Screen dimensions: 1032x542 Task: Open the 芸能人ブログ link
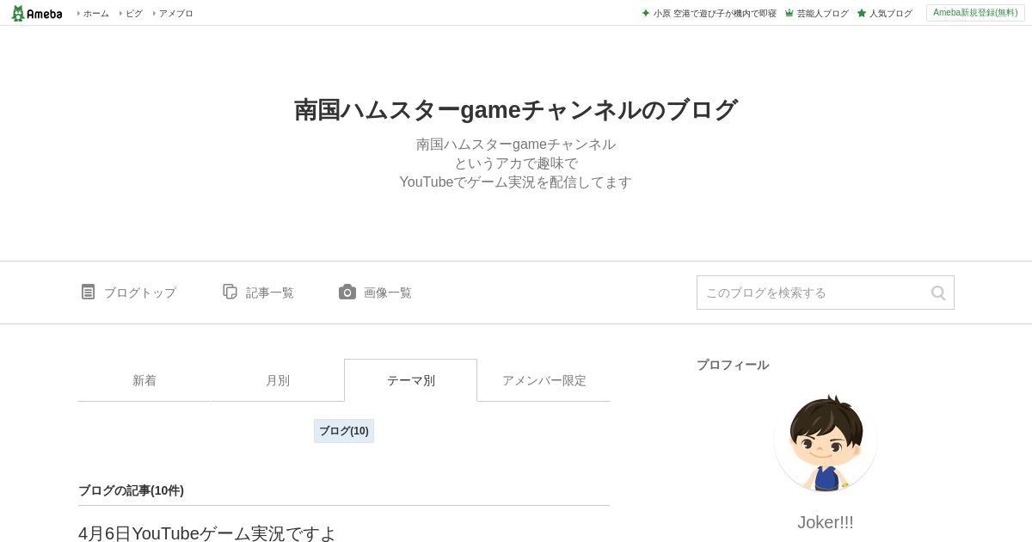(x=822, y=14)
